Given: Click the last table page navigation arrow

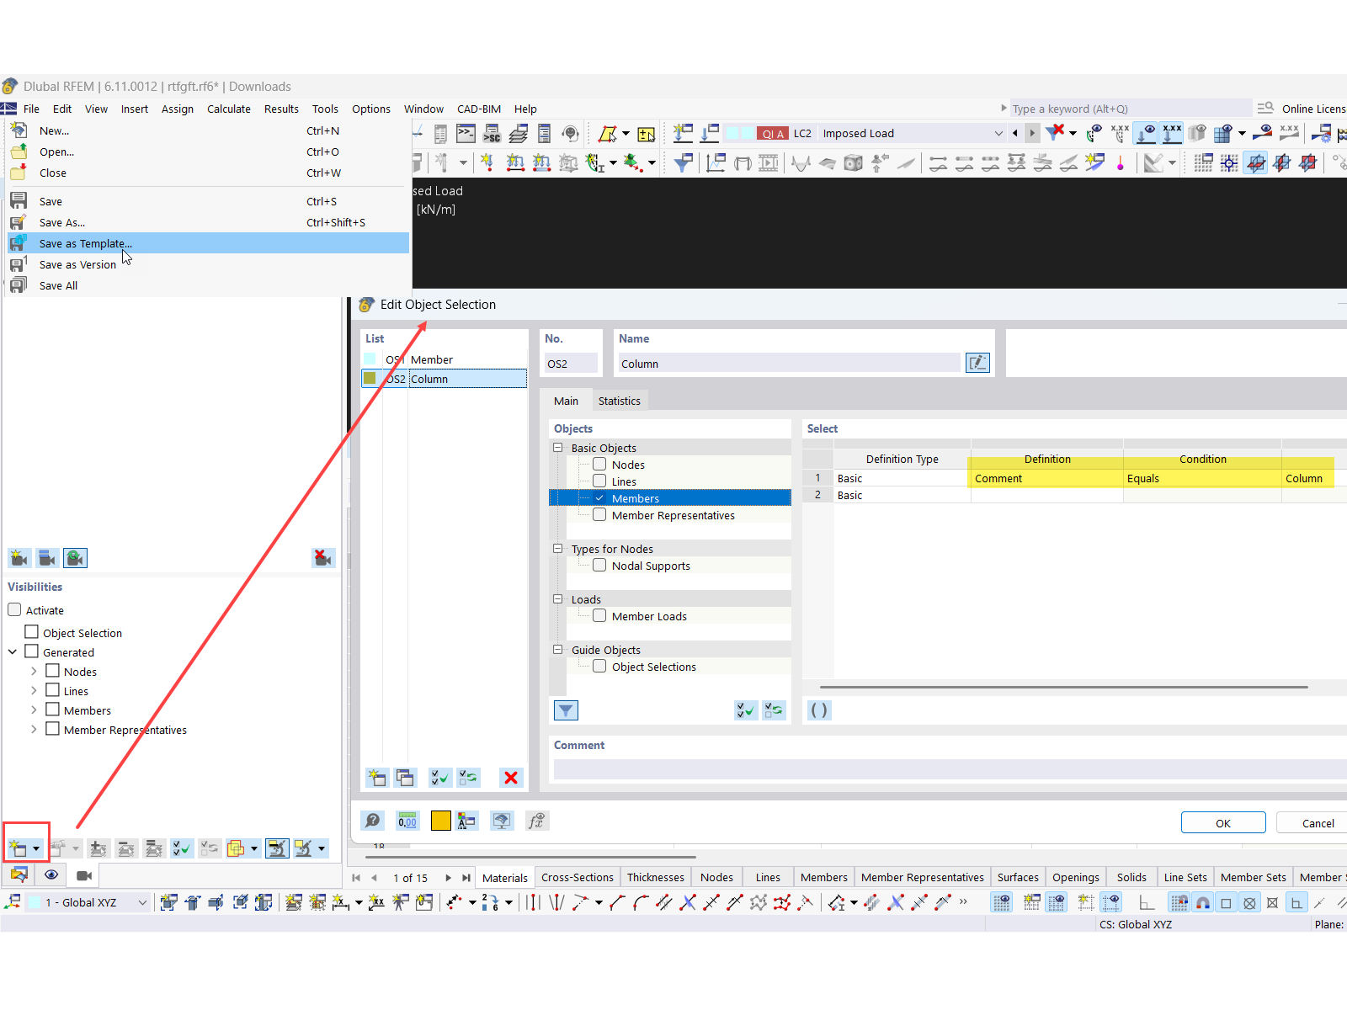Looking at the screenshot, I should click(466, 878).
